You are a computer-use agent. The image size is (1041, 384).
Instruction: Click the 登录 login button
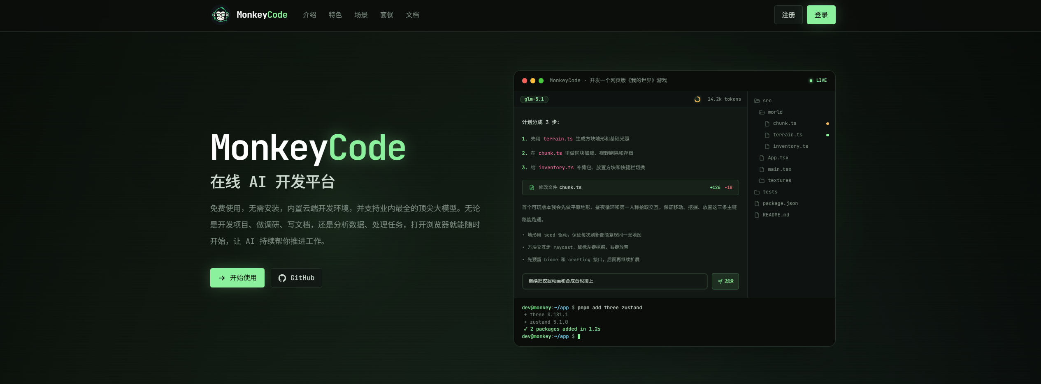click(x=821, y=15)
